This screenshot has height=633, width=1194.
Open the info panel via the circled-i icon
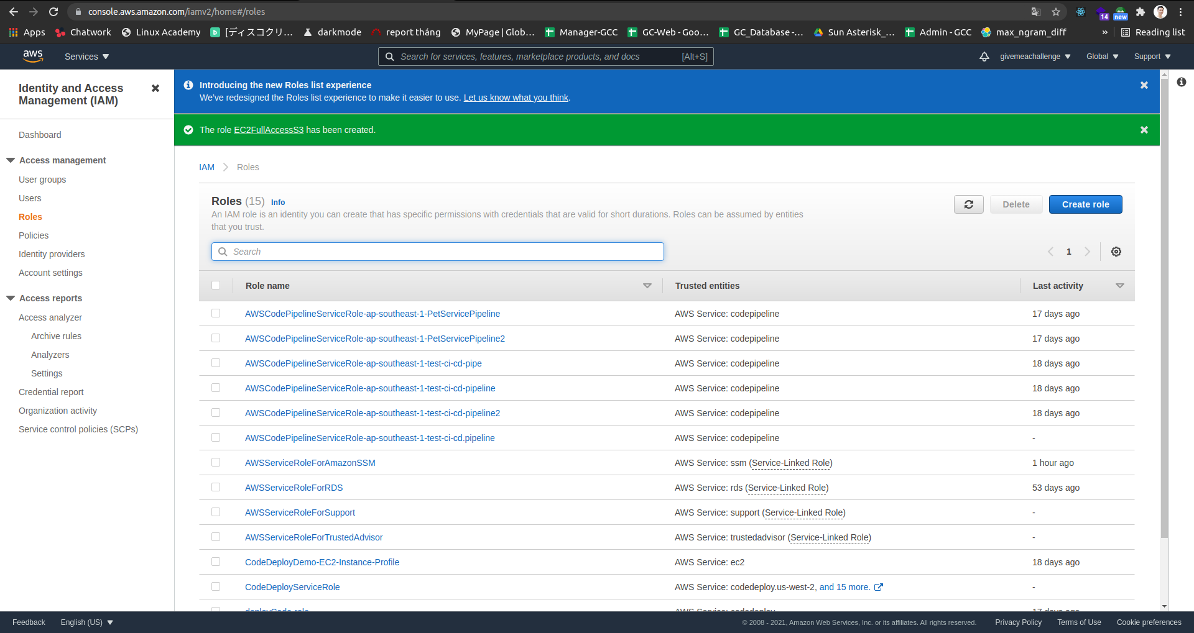[x=1182, y=81]
